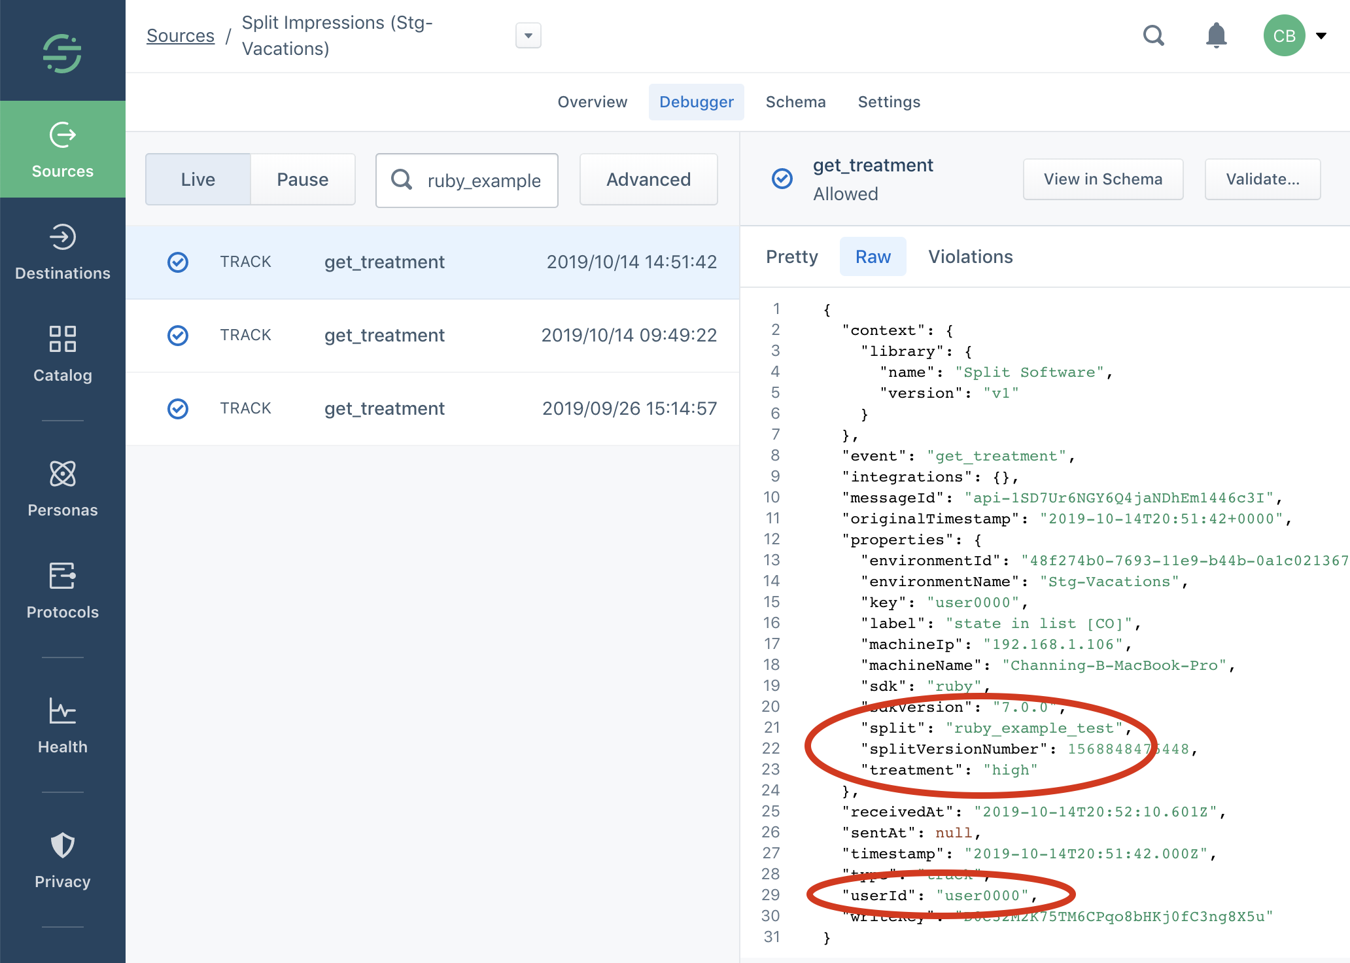Viewport: 1350px width, 963px height.
Task: Pause the live debugger stream
Action: coord(302,179)
